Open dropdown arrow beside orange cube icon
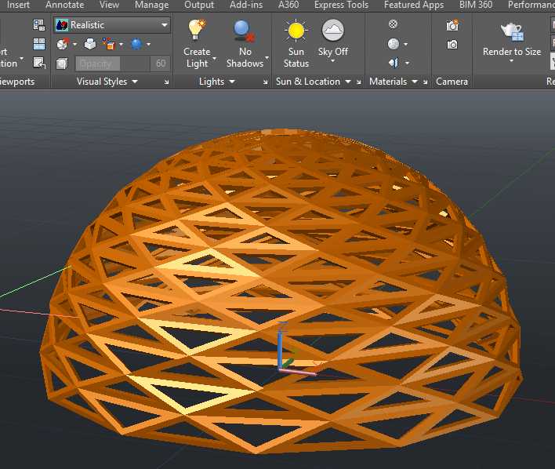 121,44
